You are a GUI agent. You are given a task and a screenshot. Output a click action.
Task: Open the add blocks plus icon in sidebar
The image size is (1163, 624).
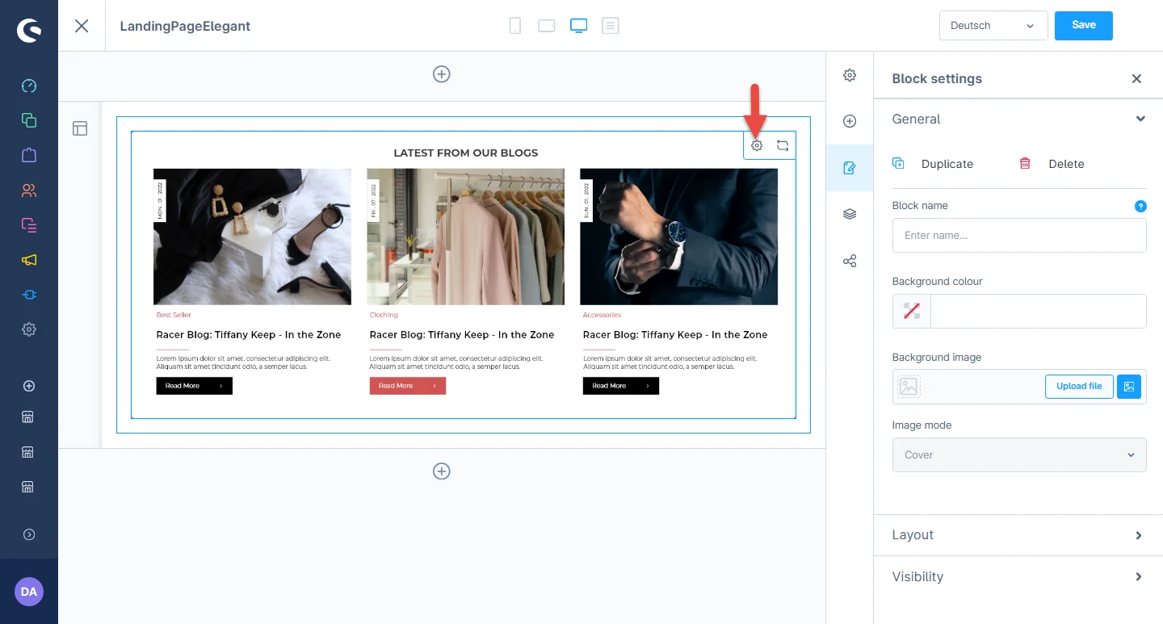[x=850, y=121]
